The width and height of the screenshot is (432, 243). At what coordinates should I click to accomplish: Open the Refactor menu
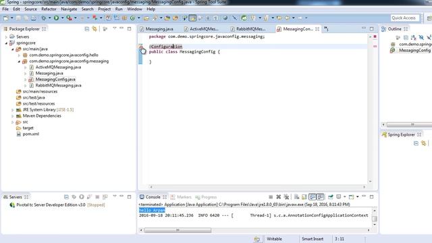[x=49, y=9]
